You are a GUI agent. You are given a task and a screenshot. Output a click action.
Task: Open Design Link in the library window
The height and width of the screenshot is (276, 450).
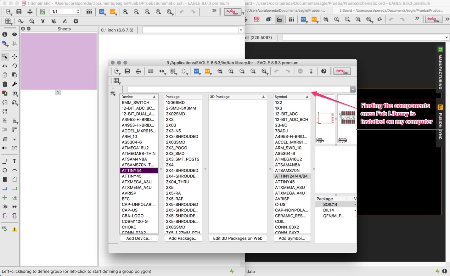pos(342,71)
